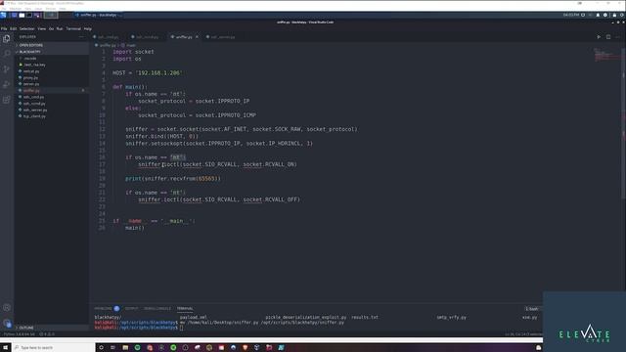Open the Search view in the activity bar
Viewport: 626px width, 352px height.
pos(7,54)
